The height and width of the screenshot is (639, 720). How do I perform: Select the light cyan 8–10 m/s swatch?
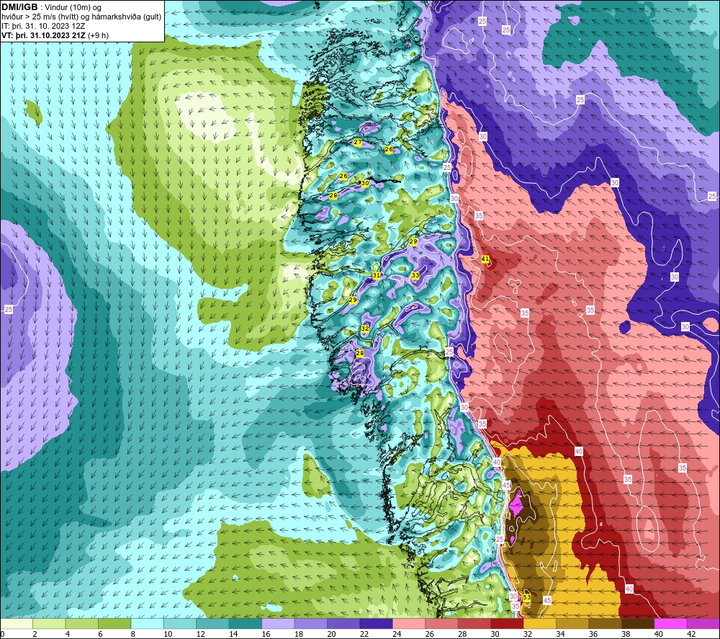coord(147,623)
